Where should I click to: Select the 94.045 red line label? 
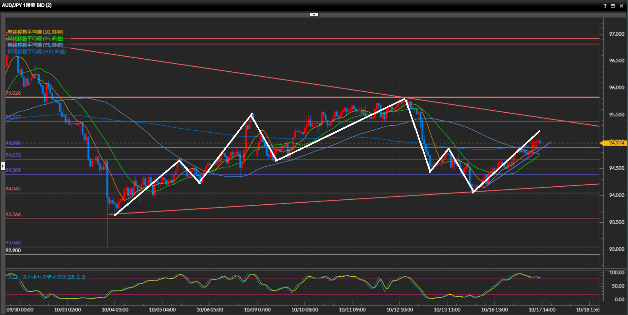pos(13,189)
